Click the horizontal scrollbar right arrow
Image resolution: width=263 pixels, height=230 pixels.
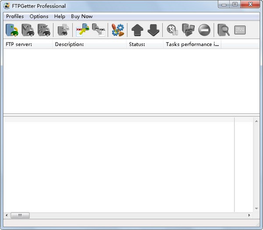tap(249, 216)
